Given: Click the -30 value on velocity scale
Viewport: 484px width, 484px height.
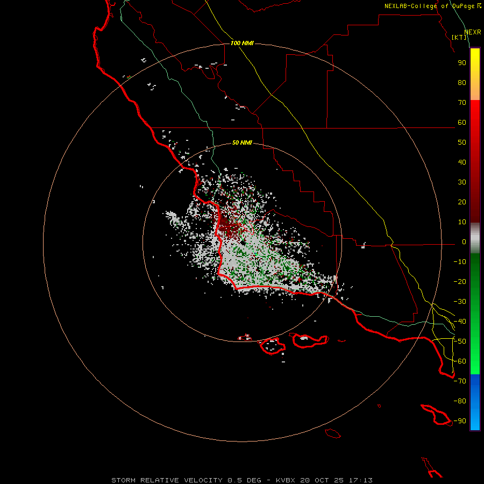Looking at the screenshot, I should pos(460,302).
